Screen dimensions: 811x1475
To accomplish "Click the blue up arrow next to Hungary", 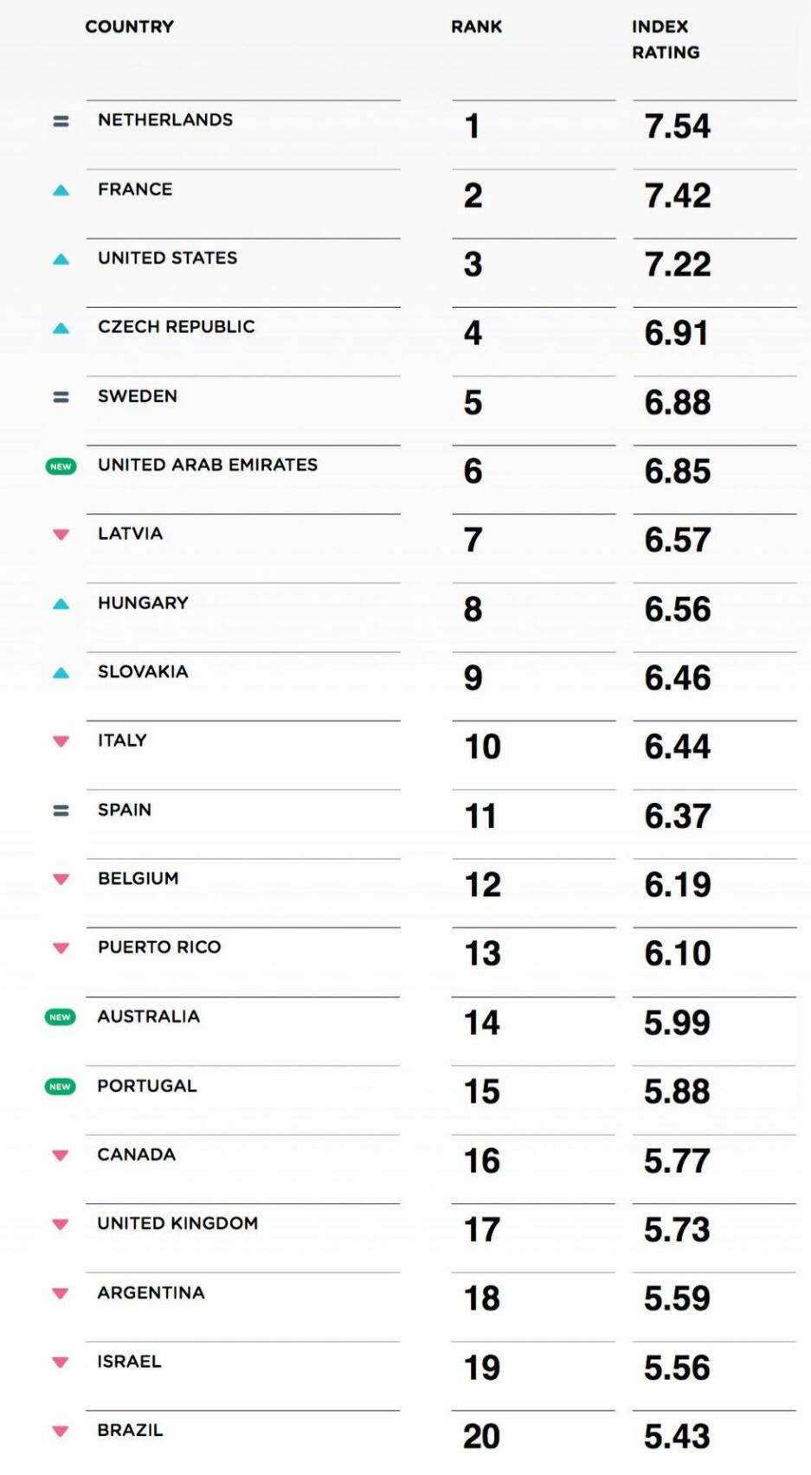I will point(61,604).
